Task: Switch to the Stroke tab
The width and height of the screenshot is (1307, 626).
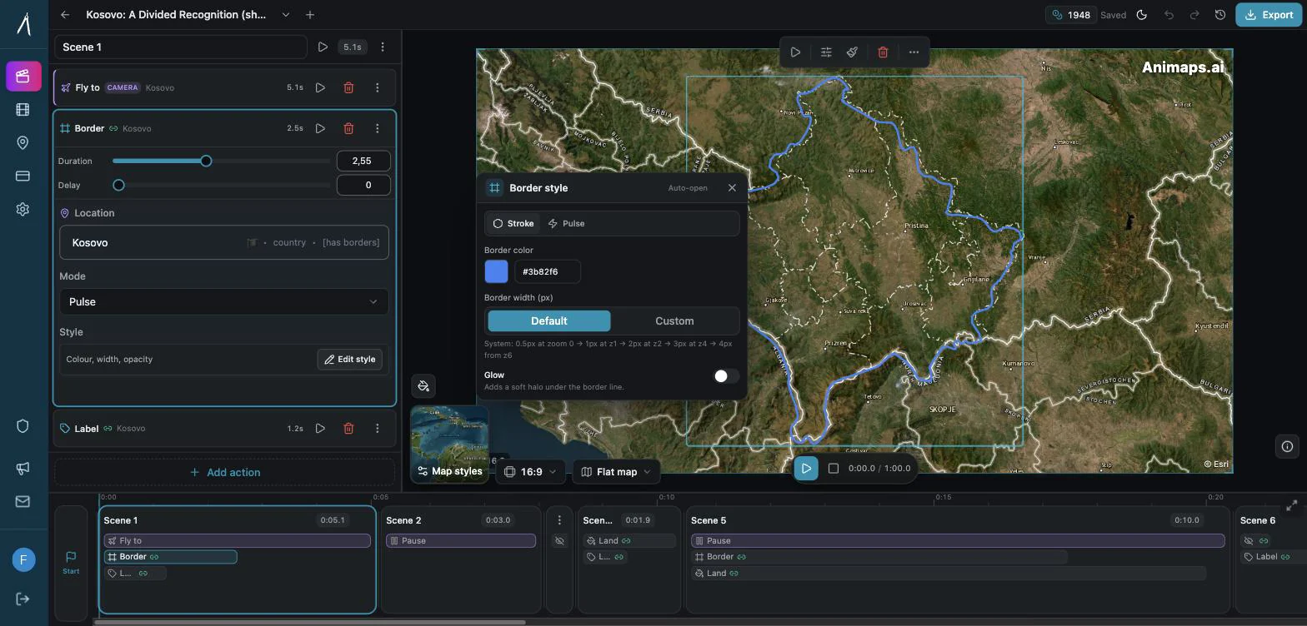Action: click(513, 223)
